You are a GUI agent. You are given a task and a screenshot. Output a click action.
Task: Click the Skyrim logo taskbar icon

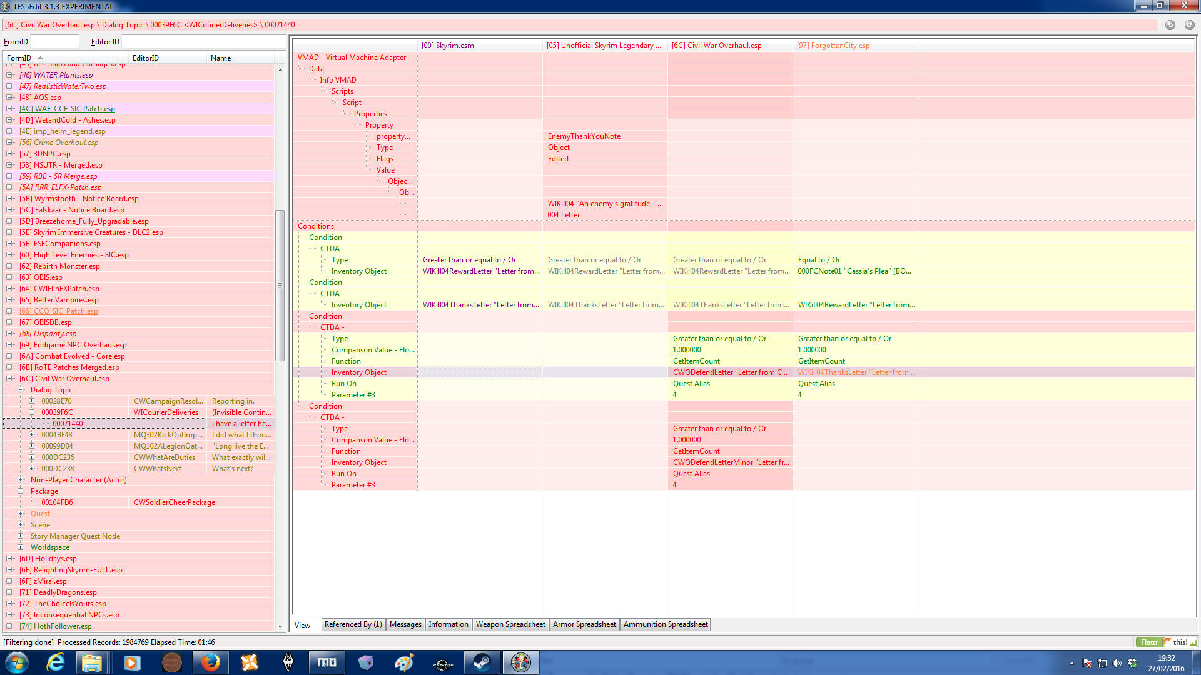pyautogui.click(x=288, y=662)
